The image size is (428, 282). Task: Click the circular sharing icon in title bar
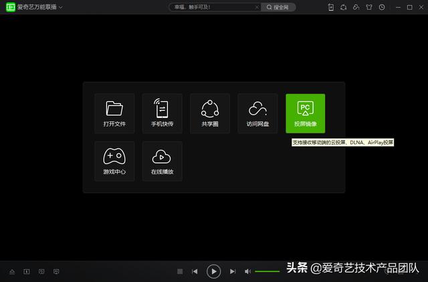(x=343, y=7)
